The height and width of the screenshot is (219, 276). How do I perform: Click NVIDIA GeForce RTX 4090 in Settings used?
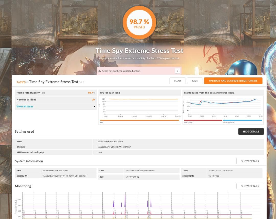point(110,142)
